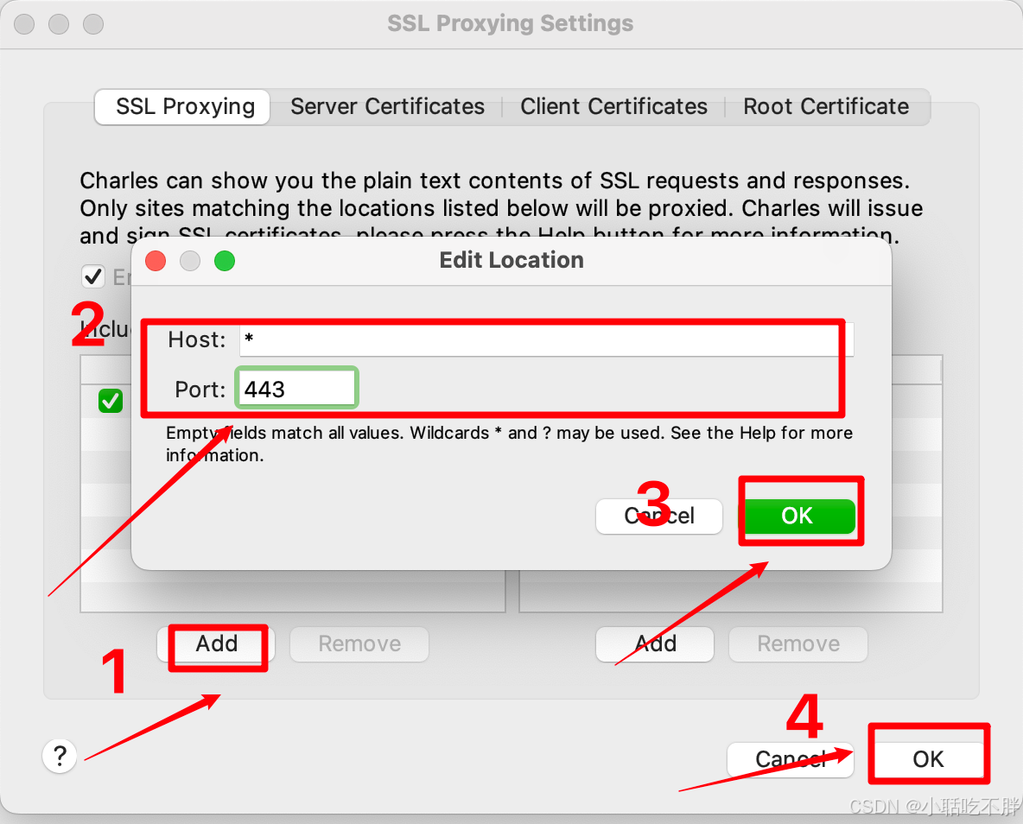Toggle the green checked location row checkbox
Screen dimensions: 1023x824
[111, 401]
